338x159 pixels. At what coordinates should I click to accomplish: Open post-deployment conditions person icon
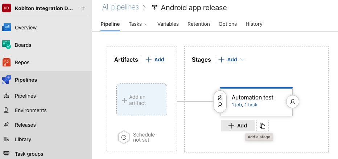point(293,102)
